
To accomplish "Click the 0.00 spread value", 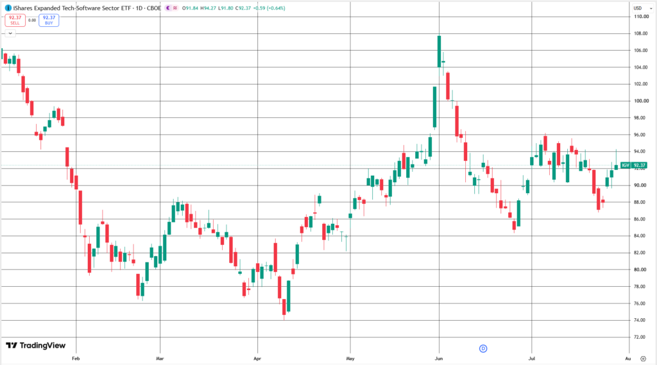I will (32, 20).
